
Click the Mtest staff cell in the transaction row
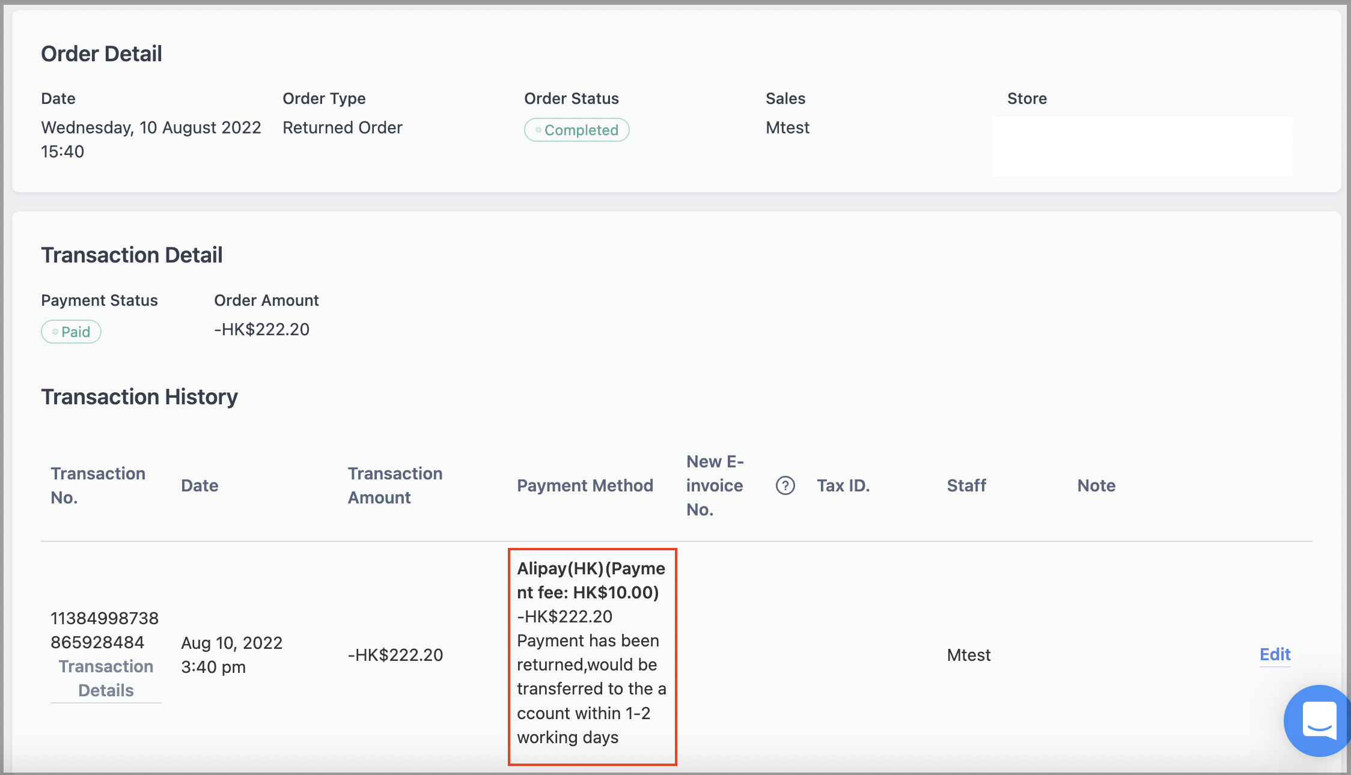(x=969, y=655)
